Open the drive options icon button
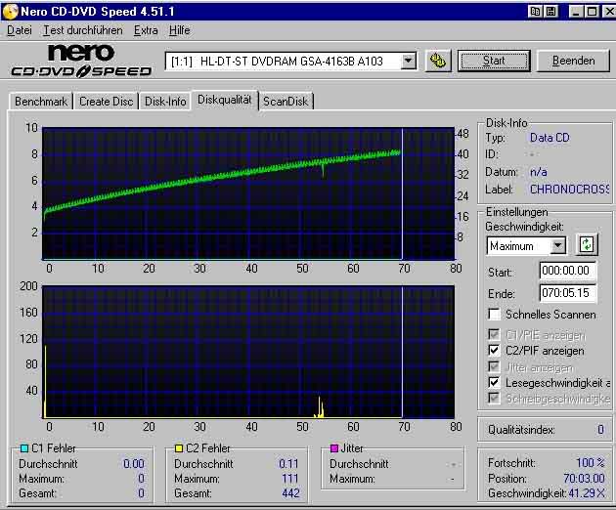Viewport: 616px width, 510px height. [x=438, y=61]
